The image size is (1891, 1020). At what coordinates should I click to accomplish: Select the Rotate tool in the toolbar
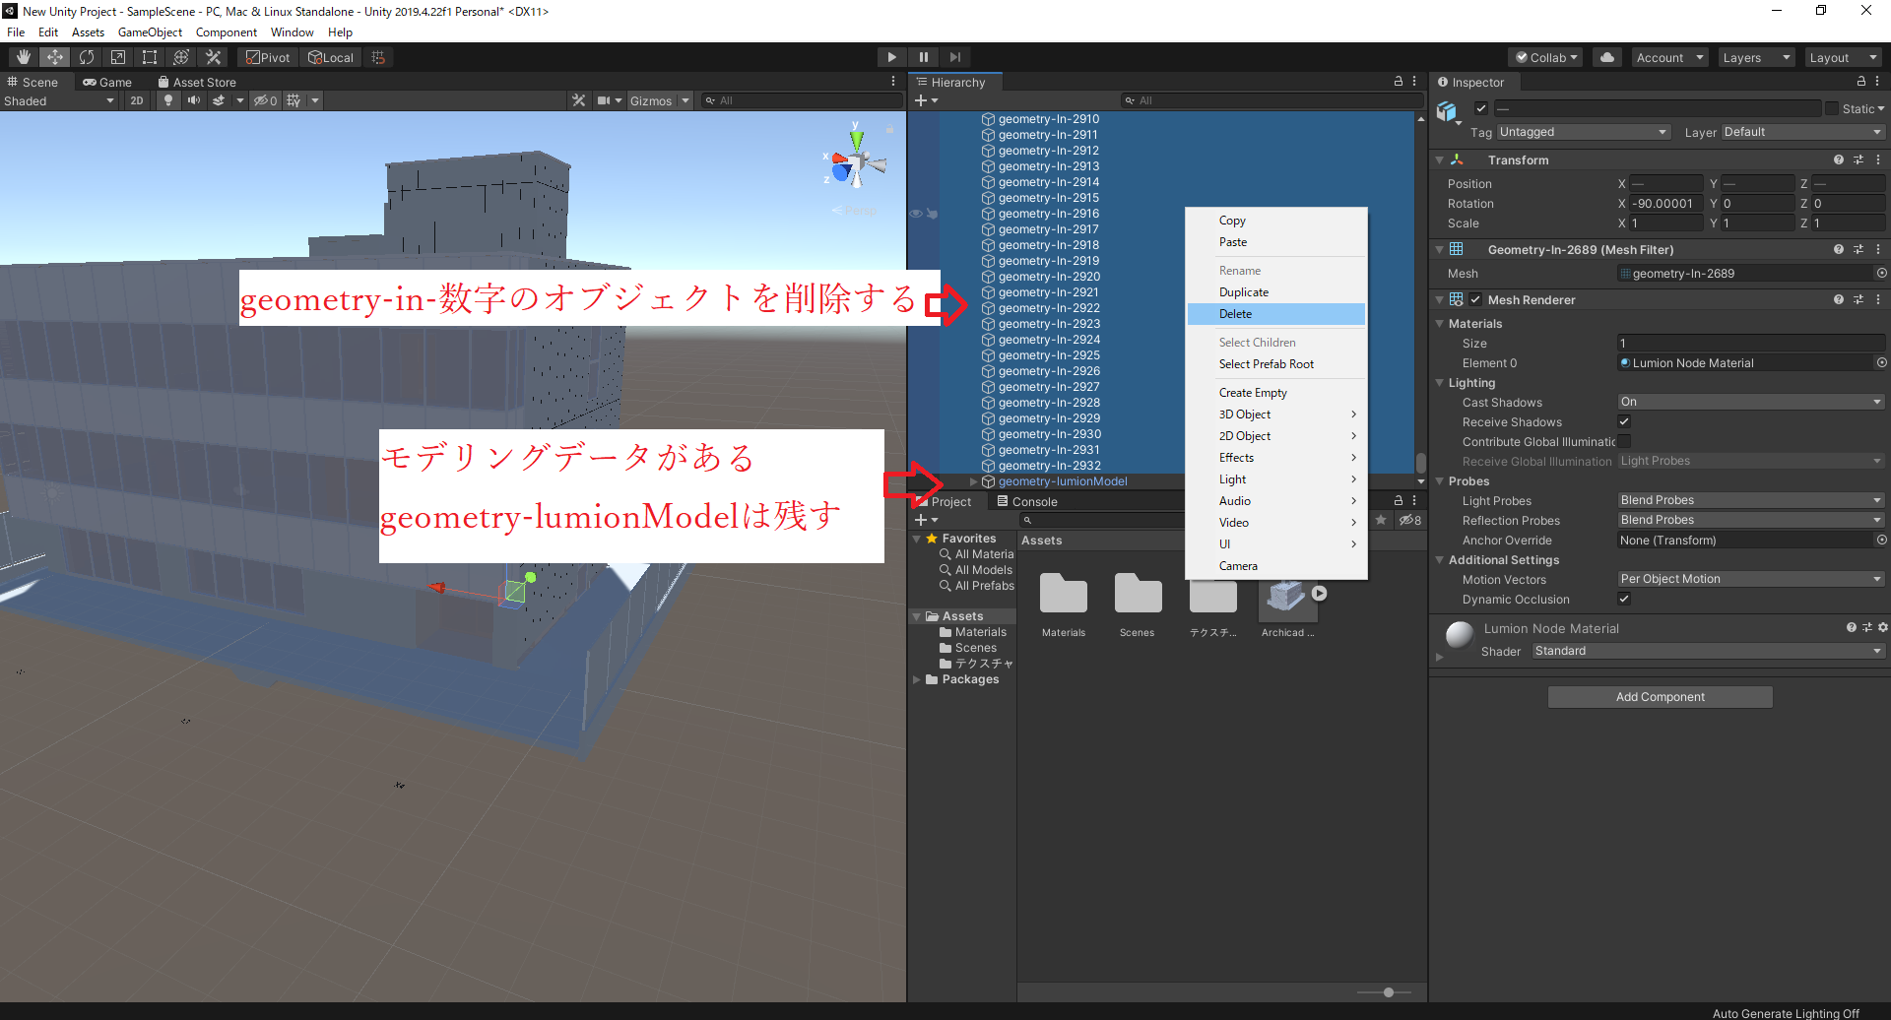[87, 57]
